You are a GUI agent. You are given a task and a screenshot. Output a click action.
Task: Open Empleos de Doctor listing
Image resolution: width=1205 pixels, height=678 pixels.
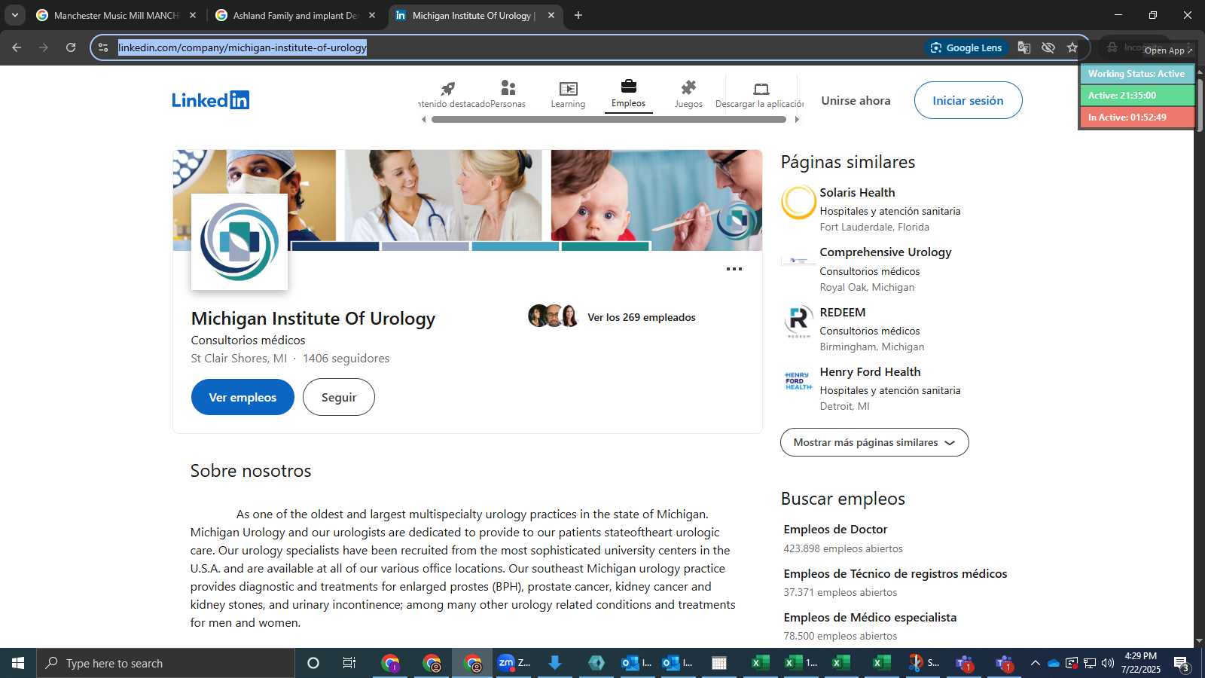835,529
